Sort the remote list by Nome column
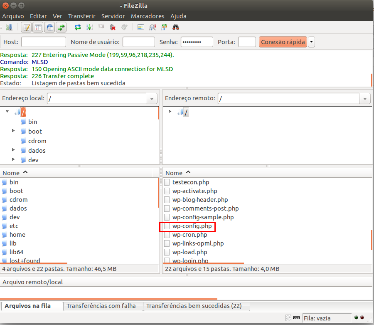 point(174,173)
